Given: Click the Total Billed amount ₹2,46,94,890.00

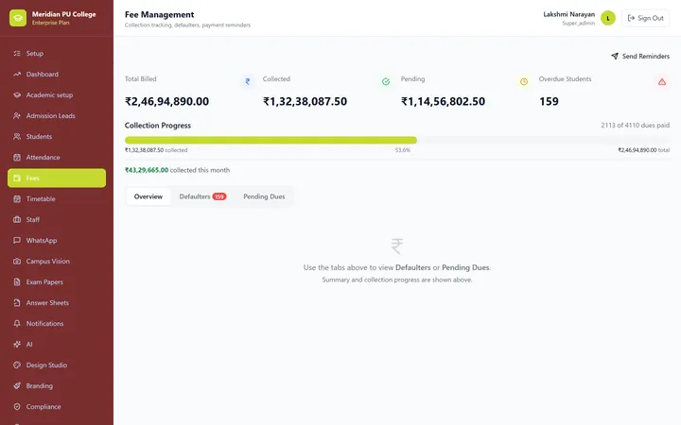Looking at the screenshot, I should [x=166, y=101].
